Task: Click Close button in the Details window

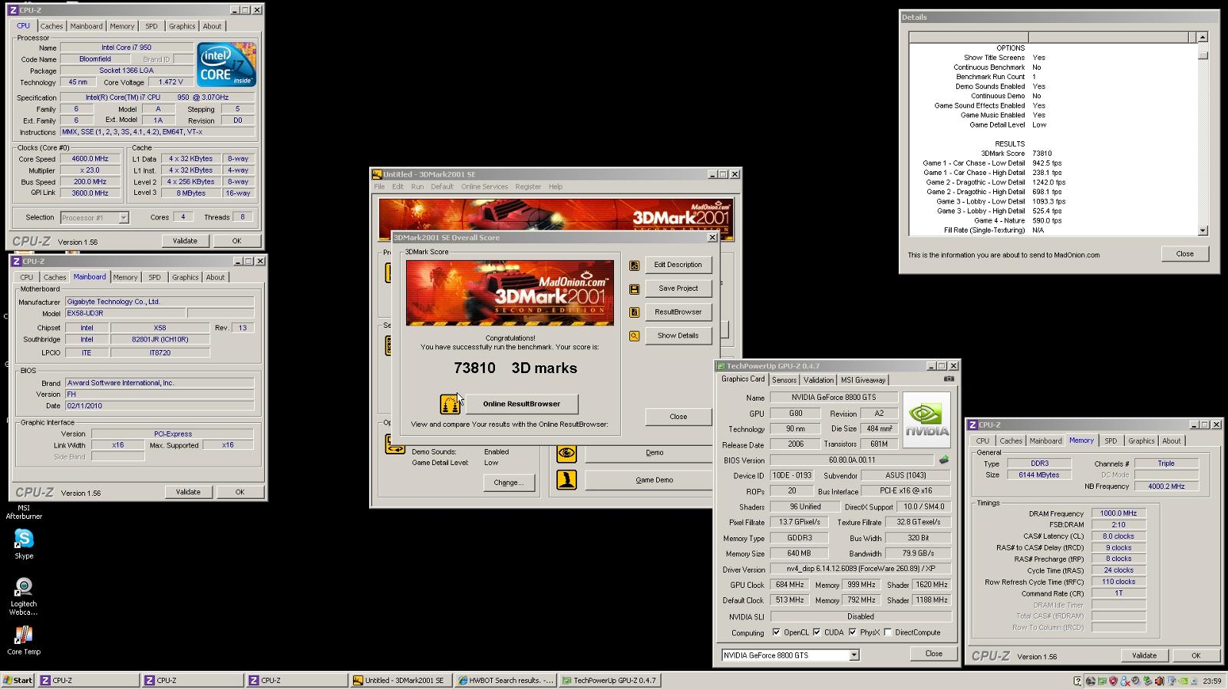Action: point(1184,253)
